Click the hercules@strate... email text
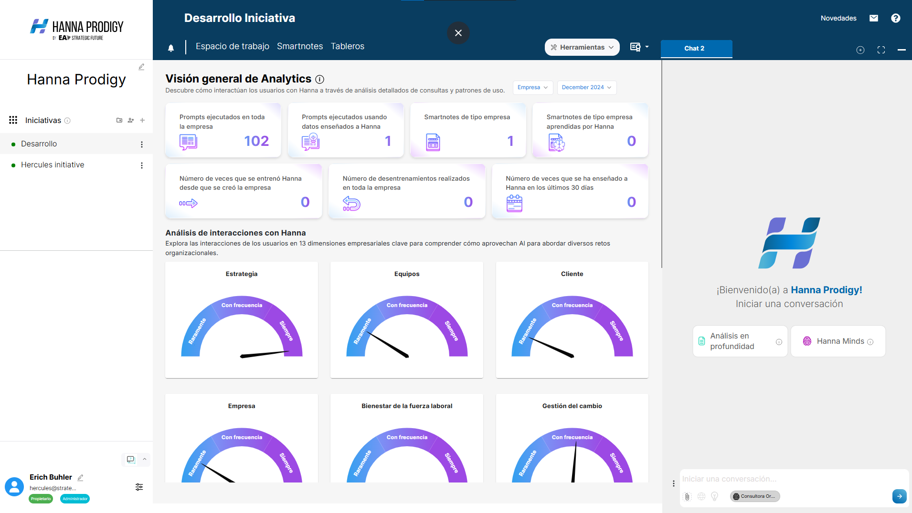Viewport: 912px width, 513px height. tap(53, 488)
